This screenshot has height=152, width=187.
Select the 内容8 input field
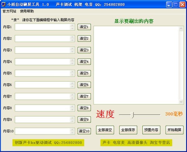point(42,108)
